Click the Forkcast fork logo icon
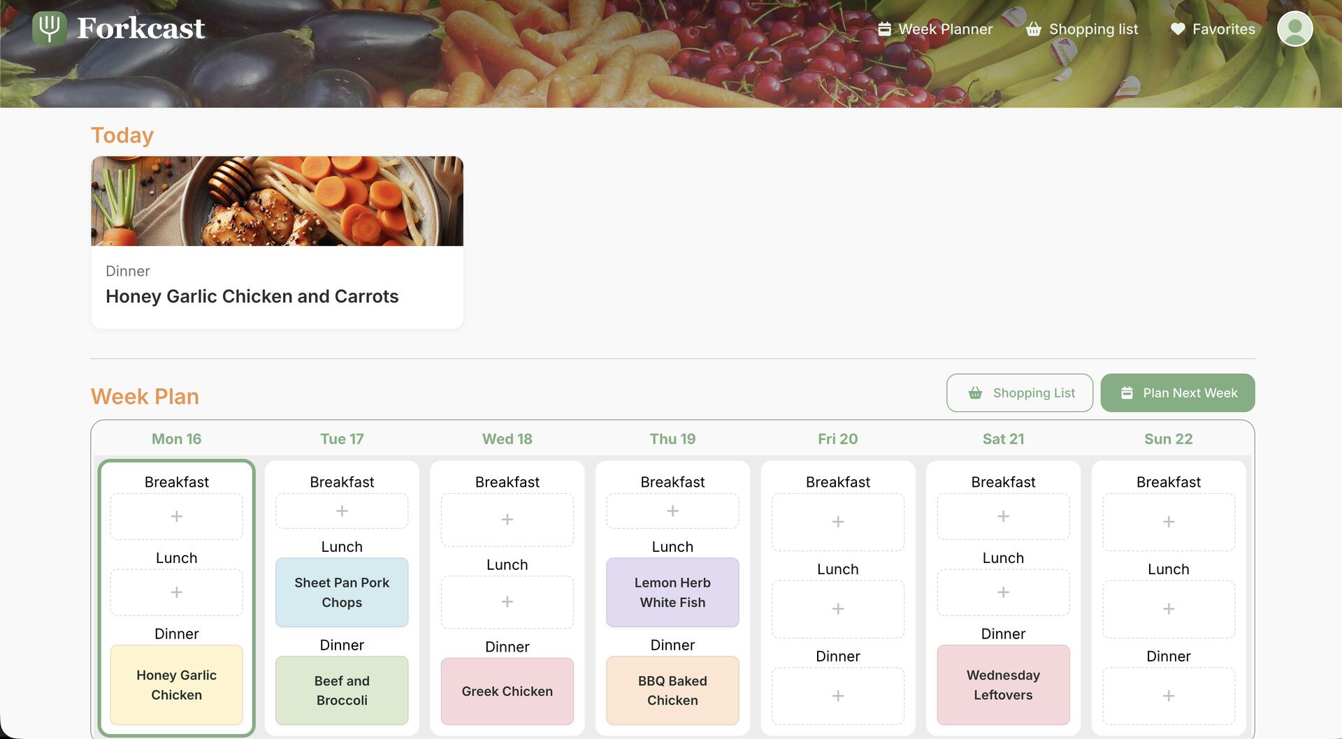The height and width of the screenshot is (739, 1342). click(49, 29)
